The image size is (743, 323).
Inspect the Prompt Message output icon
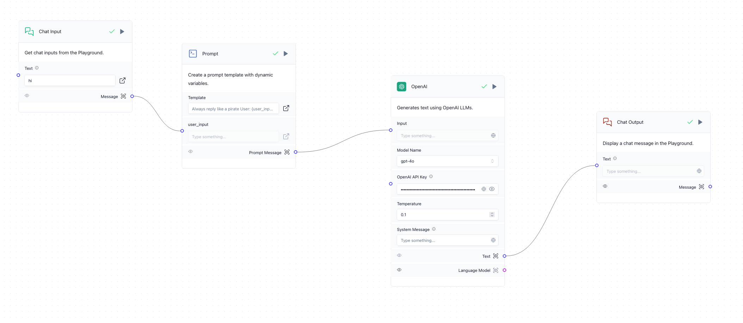(x=287, y=152)
